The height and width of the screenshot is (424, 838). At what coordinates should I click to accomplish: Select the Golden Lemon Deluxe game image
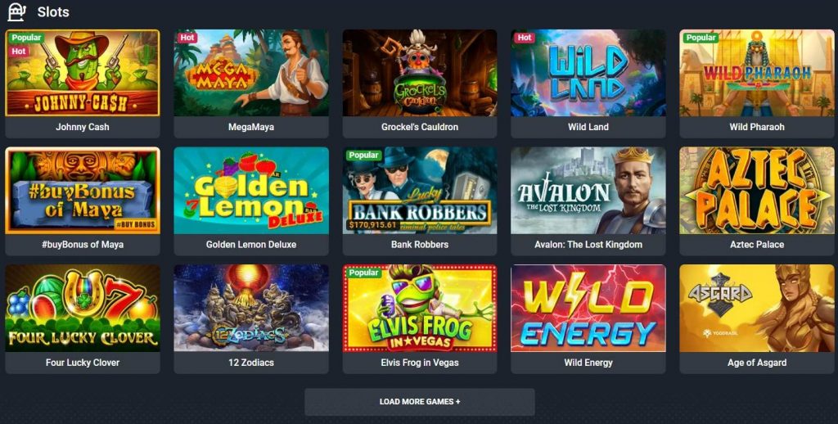(x=251, y=191)
